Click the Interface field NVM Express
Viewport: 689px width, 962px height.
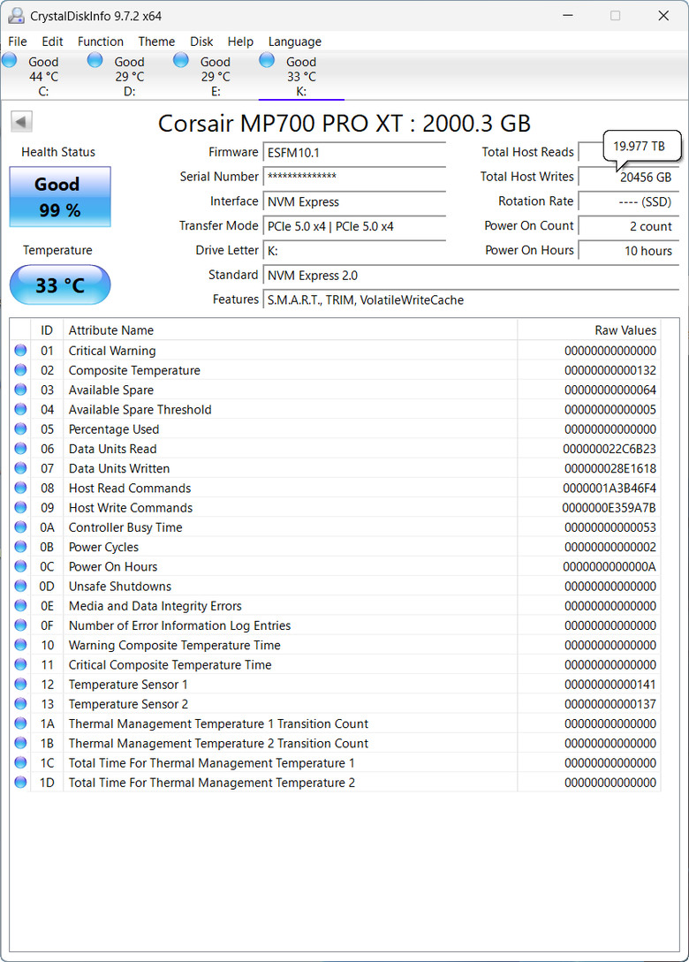pyautogui.click(x=354, y=201)
